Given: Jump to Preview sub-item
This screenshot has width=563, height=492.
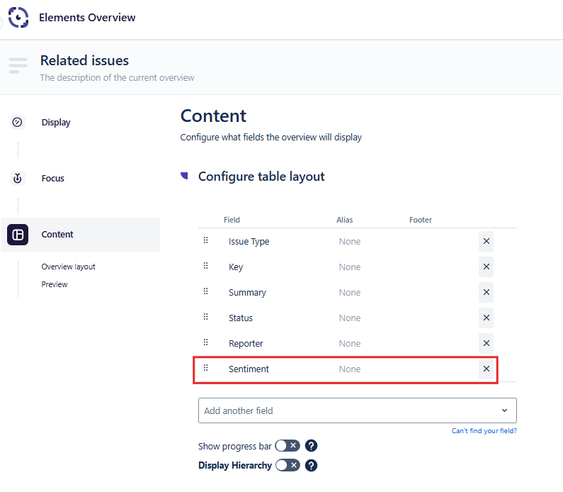Looking at the screenshot, I should 55,284.
